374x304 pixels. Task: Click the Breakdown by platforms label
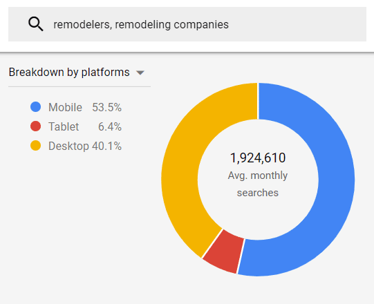[69, 73]
